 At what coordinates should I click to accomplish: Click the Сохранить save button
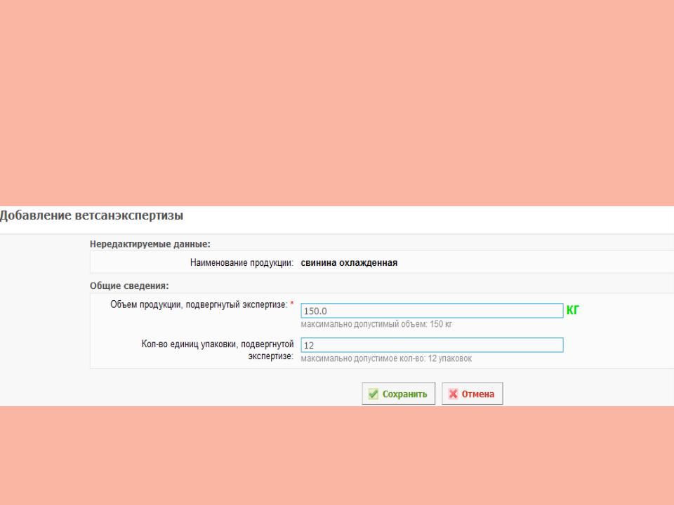tap(399, 393)
